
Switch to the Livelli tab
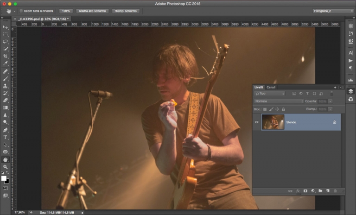coord(259,87)
